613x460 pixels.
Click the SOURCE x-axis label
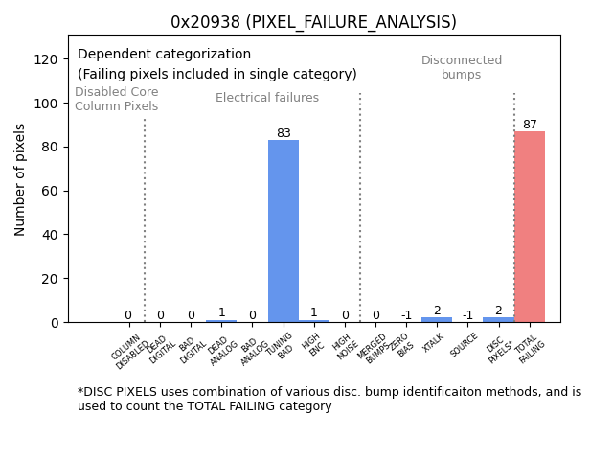coord(465,345)
